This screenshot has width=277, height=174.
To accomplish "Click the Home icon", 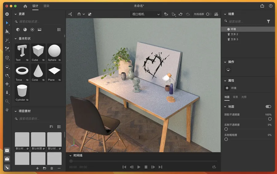I will 25,6.
